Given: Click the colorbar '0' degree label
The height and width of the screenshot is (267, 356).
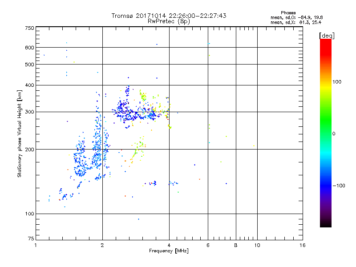Looking at the screenshot, I should click(334, 134).
